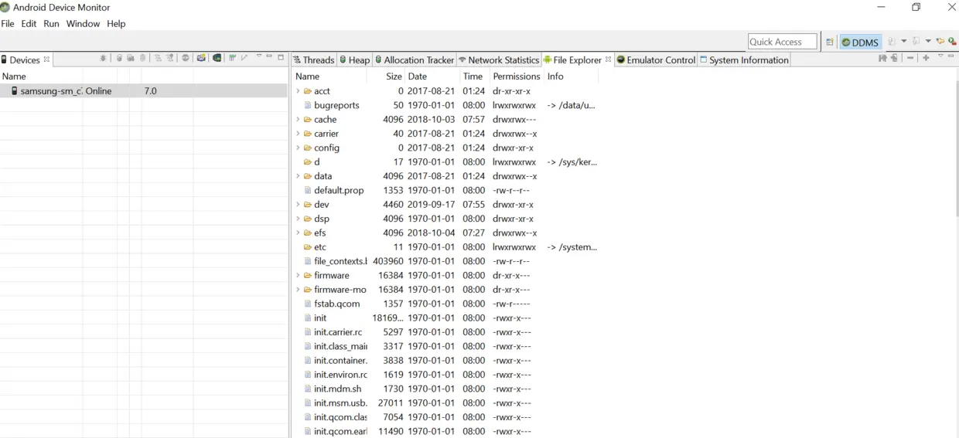This screenshot has height=438, width=959.
Task: Click the Dump HPROF file icon
Action: (131, 58)
